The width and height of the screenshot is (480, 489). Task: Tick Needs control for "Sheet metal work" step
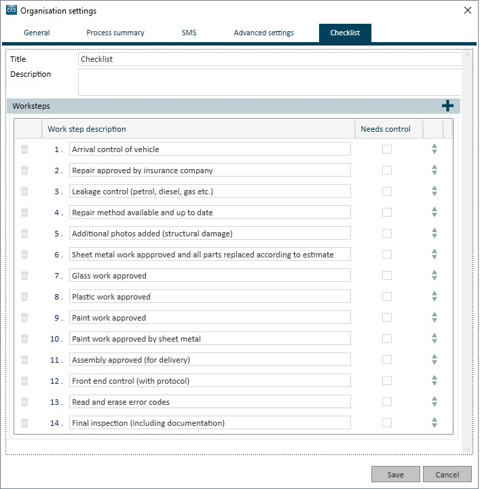(387, 255)
